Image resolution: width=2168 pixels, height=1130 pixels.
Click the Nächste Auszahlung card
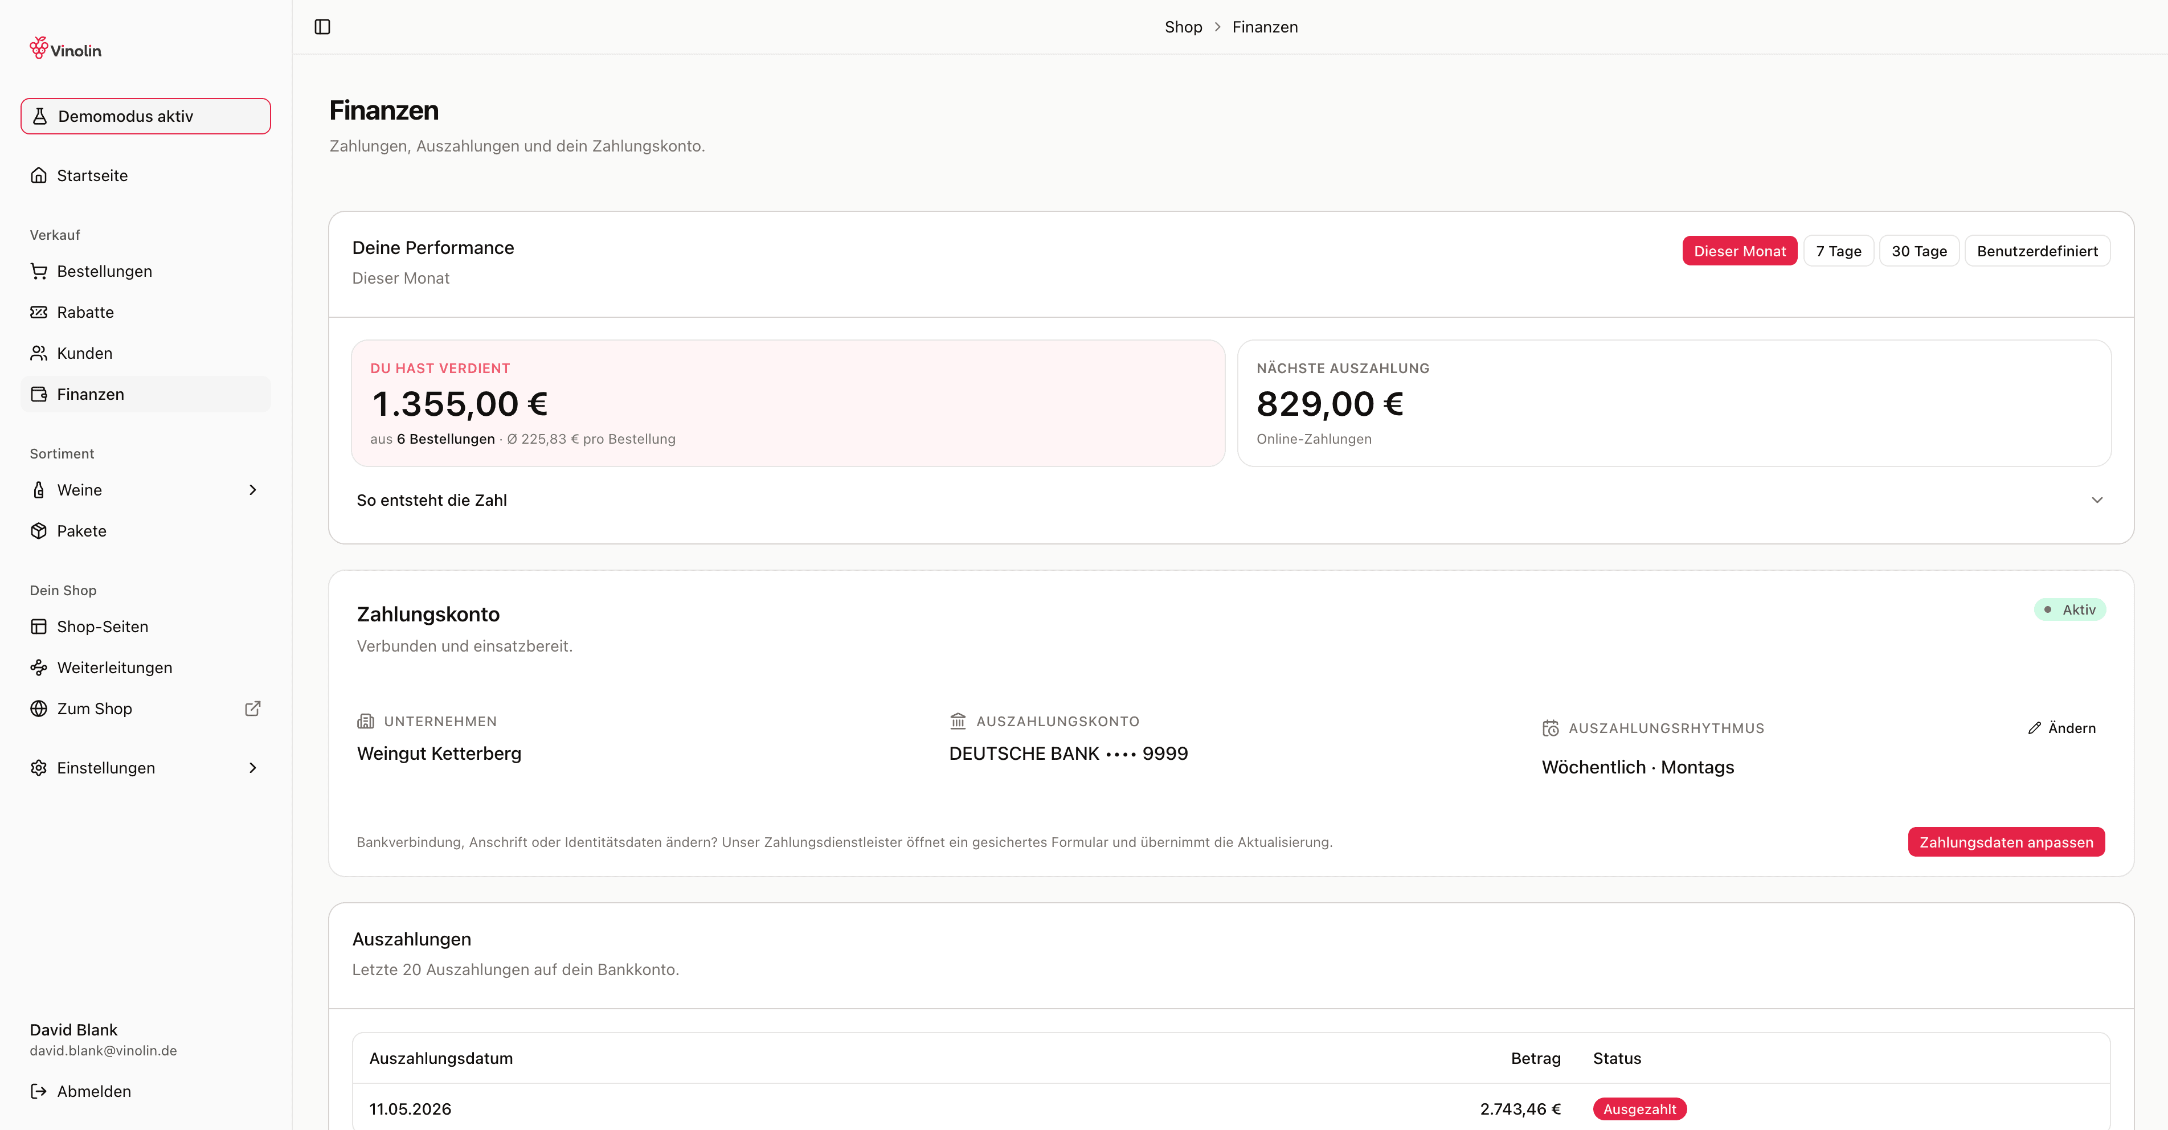(1674, 403)
